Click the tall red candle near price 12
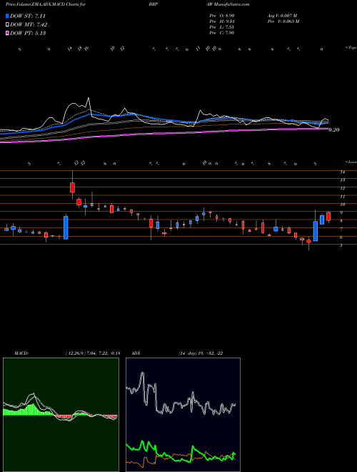The height and width of the screenshot is (472, 357). [72, 187]
